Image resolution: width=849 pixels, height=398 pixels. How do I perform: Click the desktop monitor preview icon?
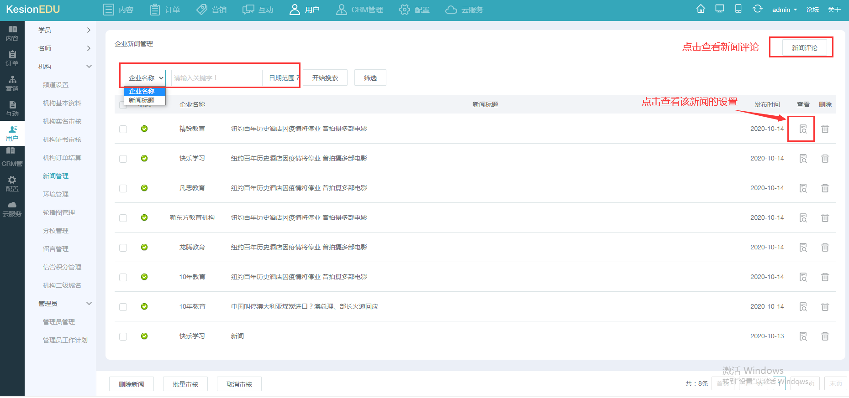click(720, 9)
